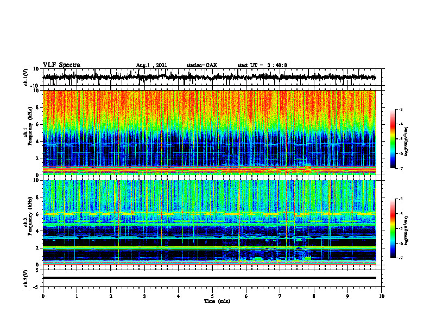Click time axis tick label "3"
The height and width of the screenshot is (332, 430).
coord(144,296)
